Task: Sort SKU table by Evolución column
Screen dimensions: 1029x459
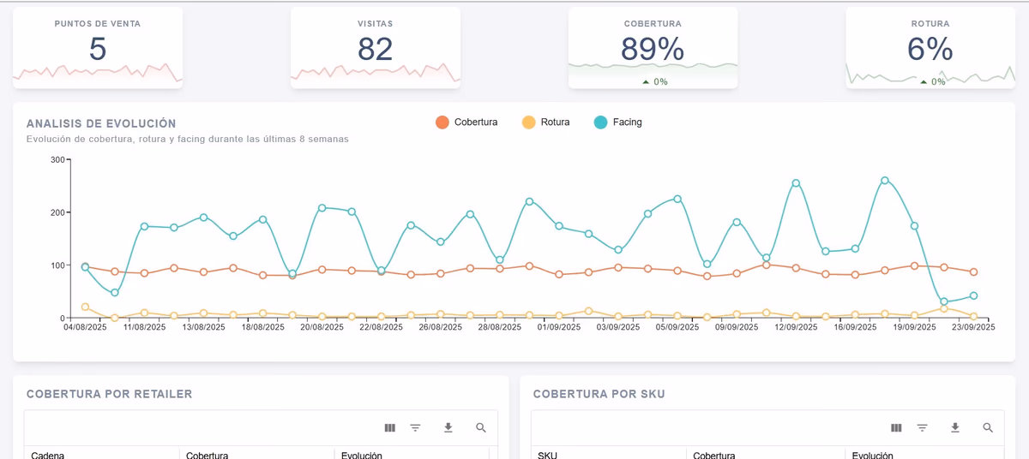Action: tap(873, 456)
